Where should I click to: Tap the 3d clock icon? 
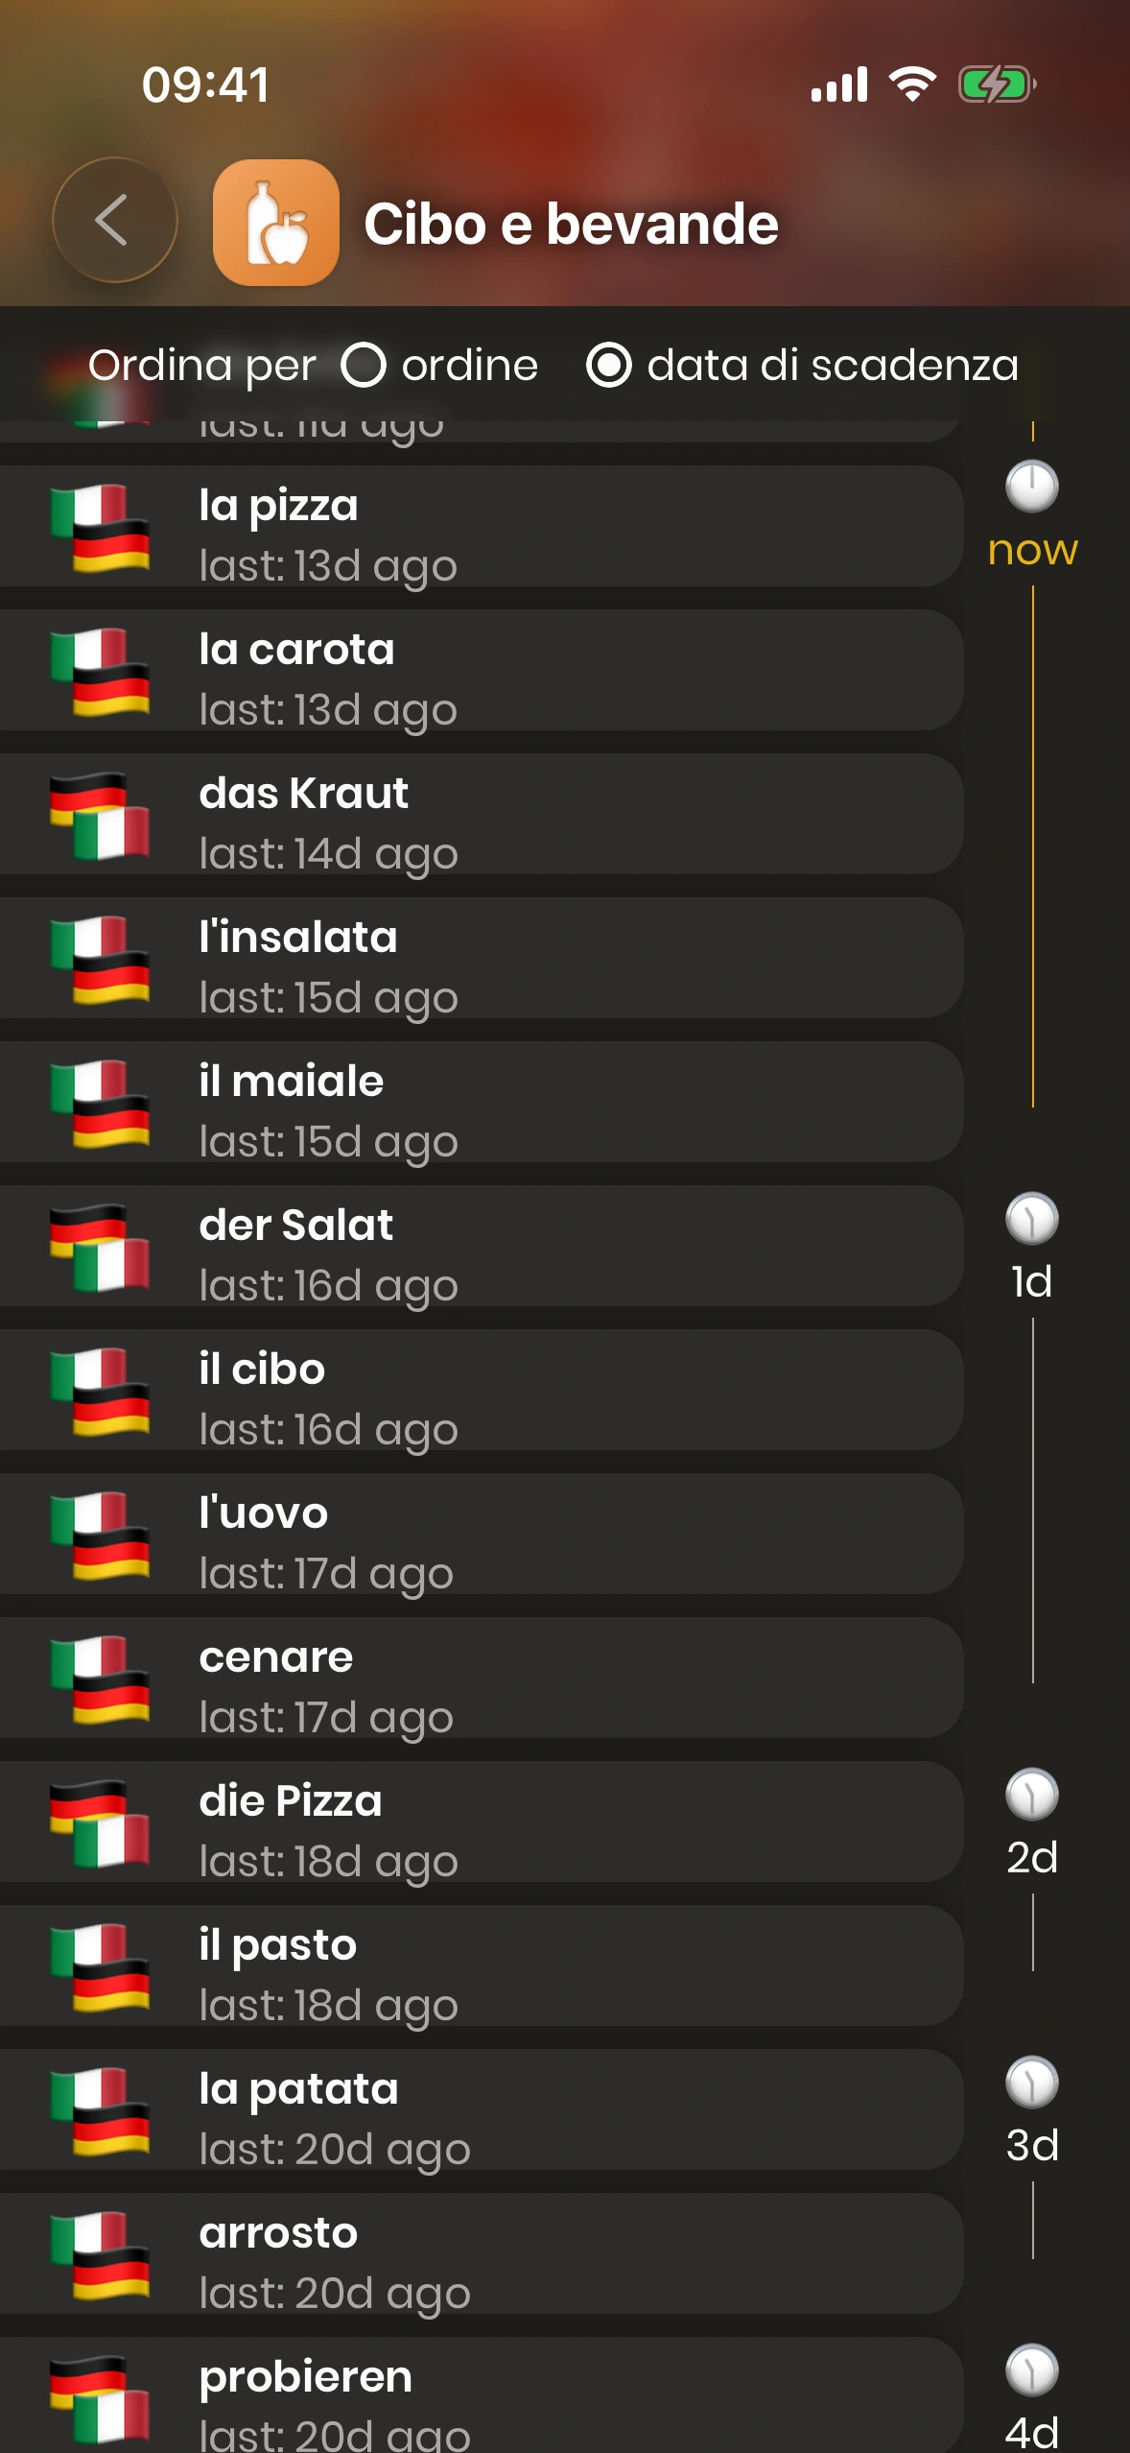coord(1031,2083)
